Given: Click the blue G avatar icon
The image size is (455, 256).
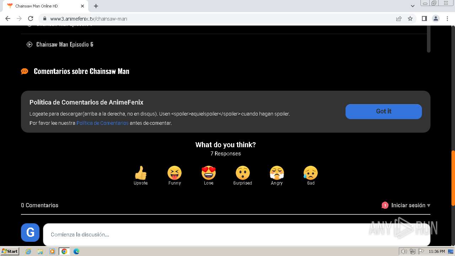Looking at the screenshot, I should tap(30, 233).
